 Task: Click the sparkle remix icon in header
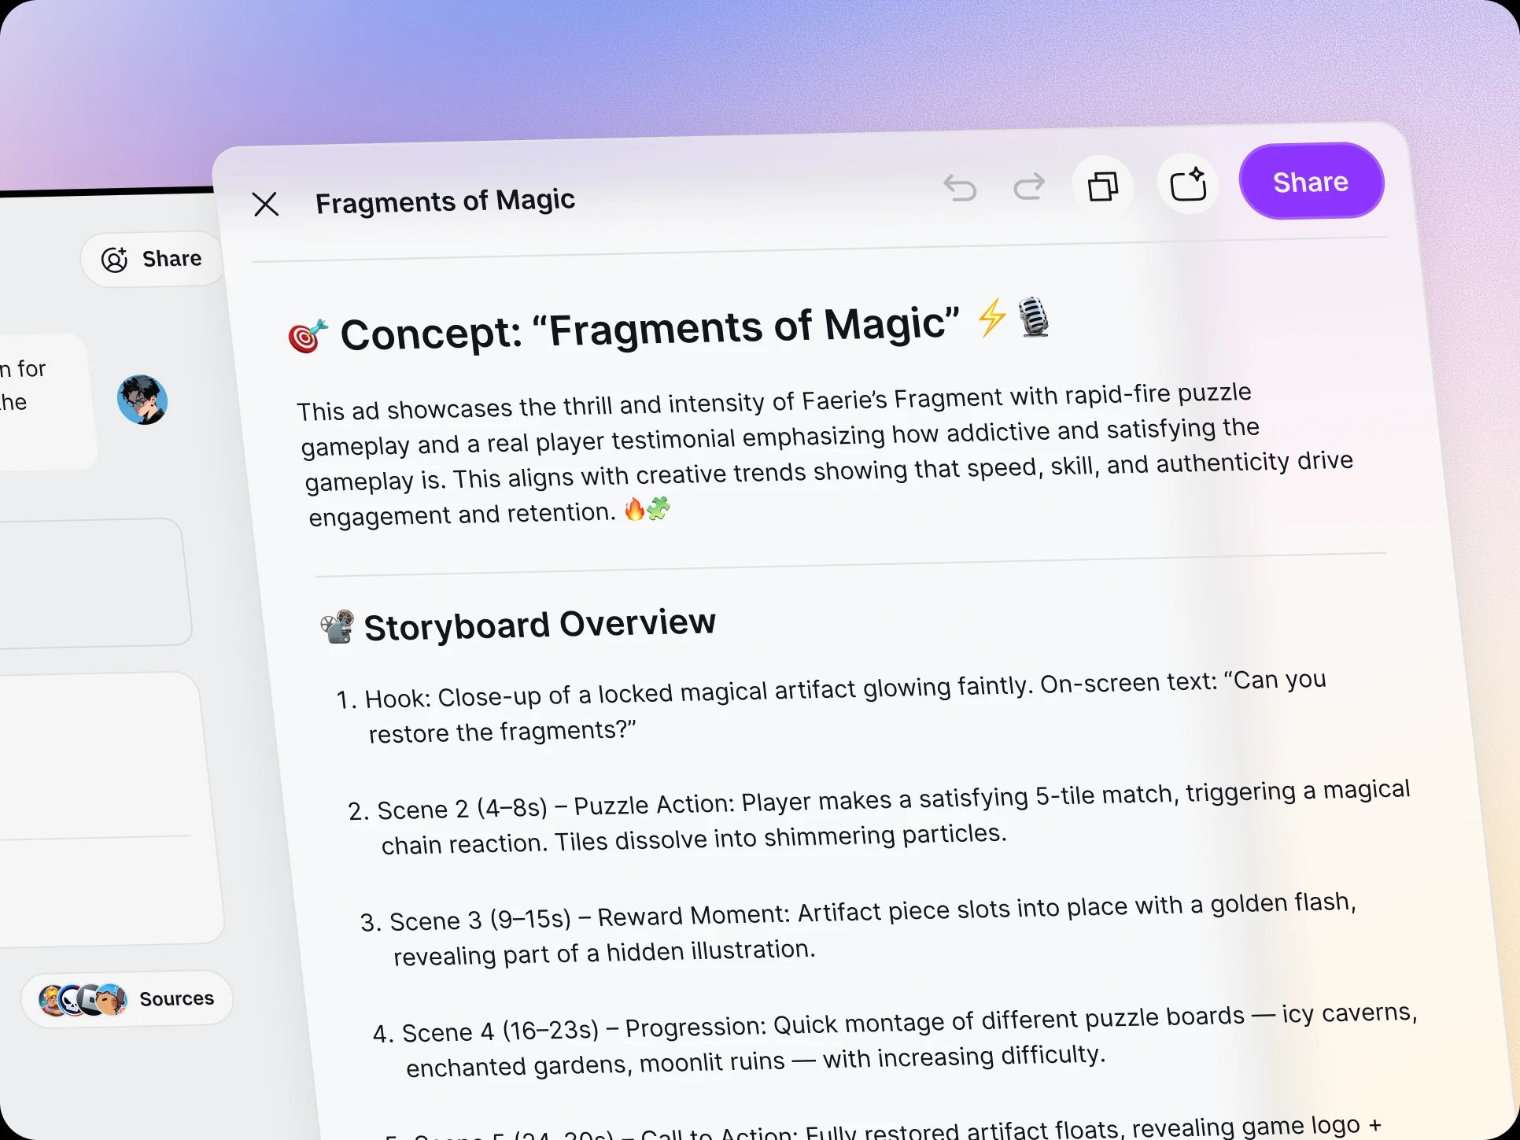pyautogui.click(x=1187, y=185)
